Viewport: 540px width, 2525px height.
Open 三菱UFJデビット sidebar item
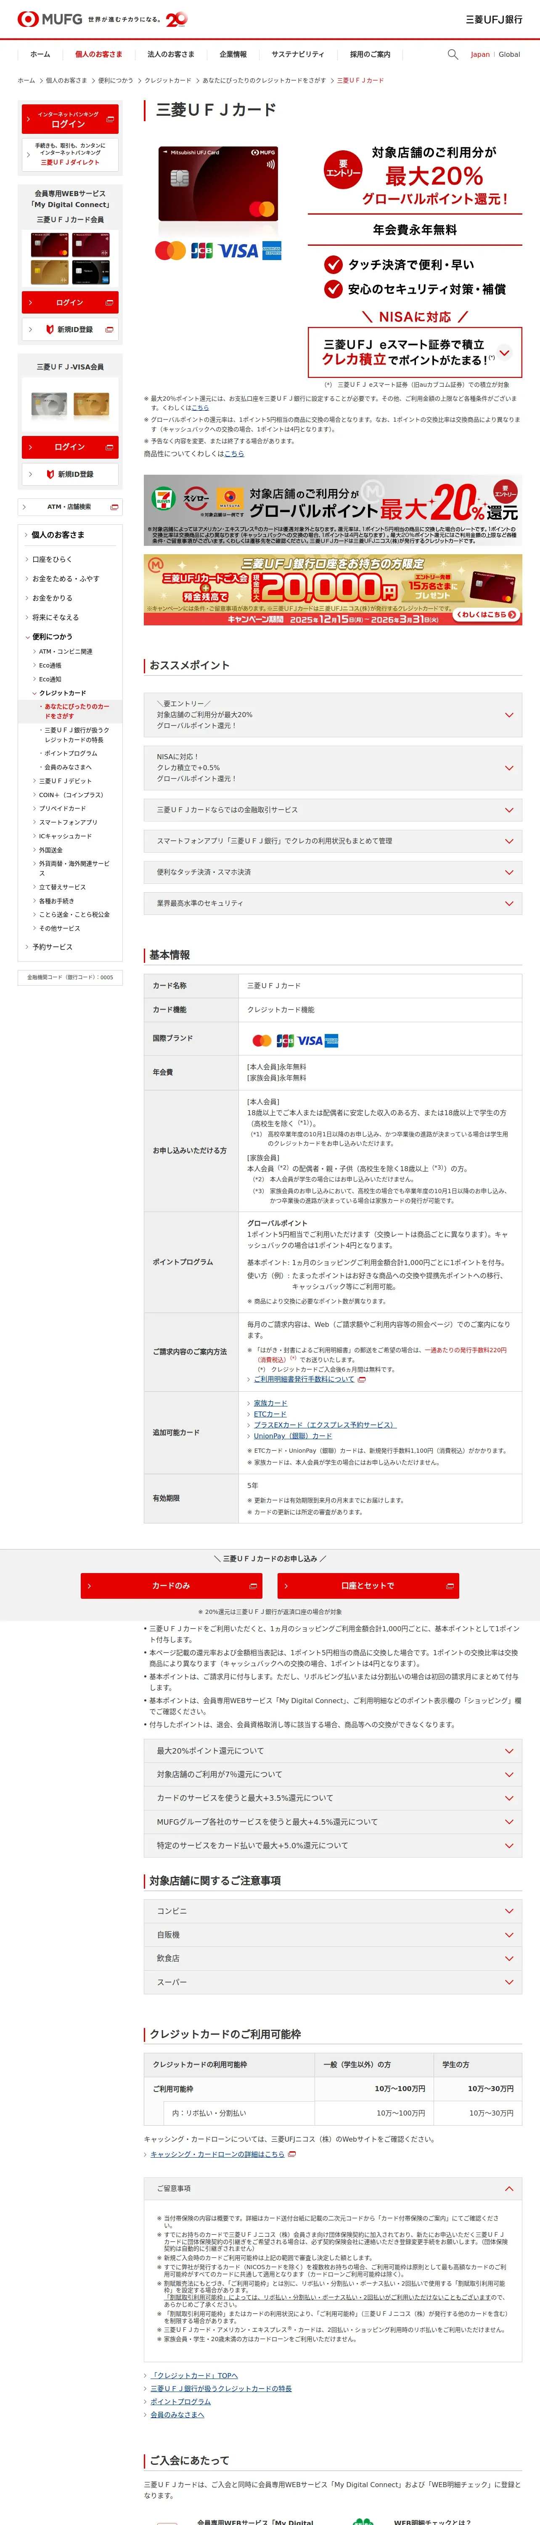tap(66, 781)
